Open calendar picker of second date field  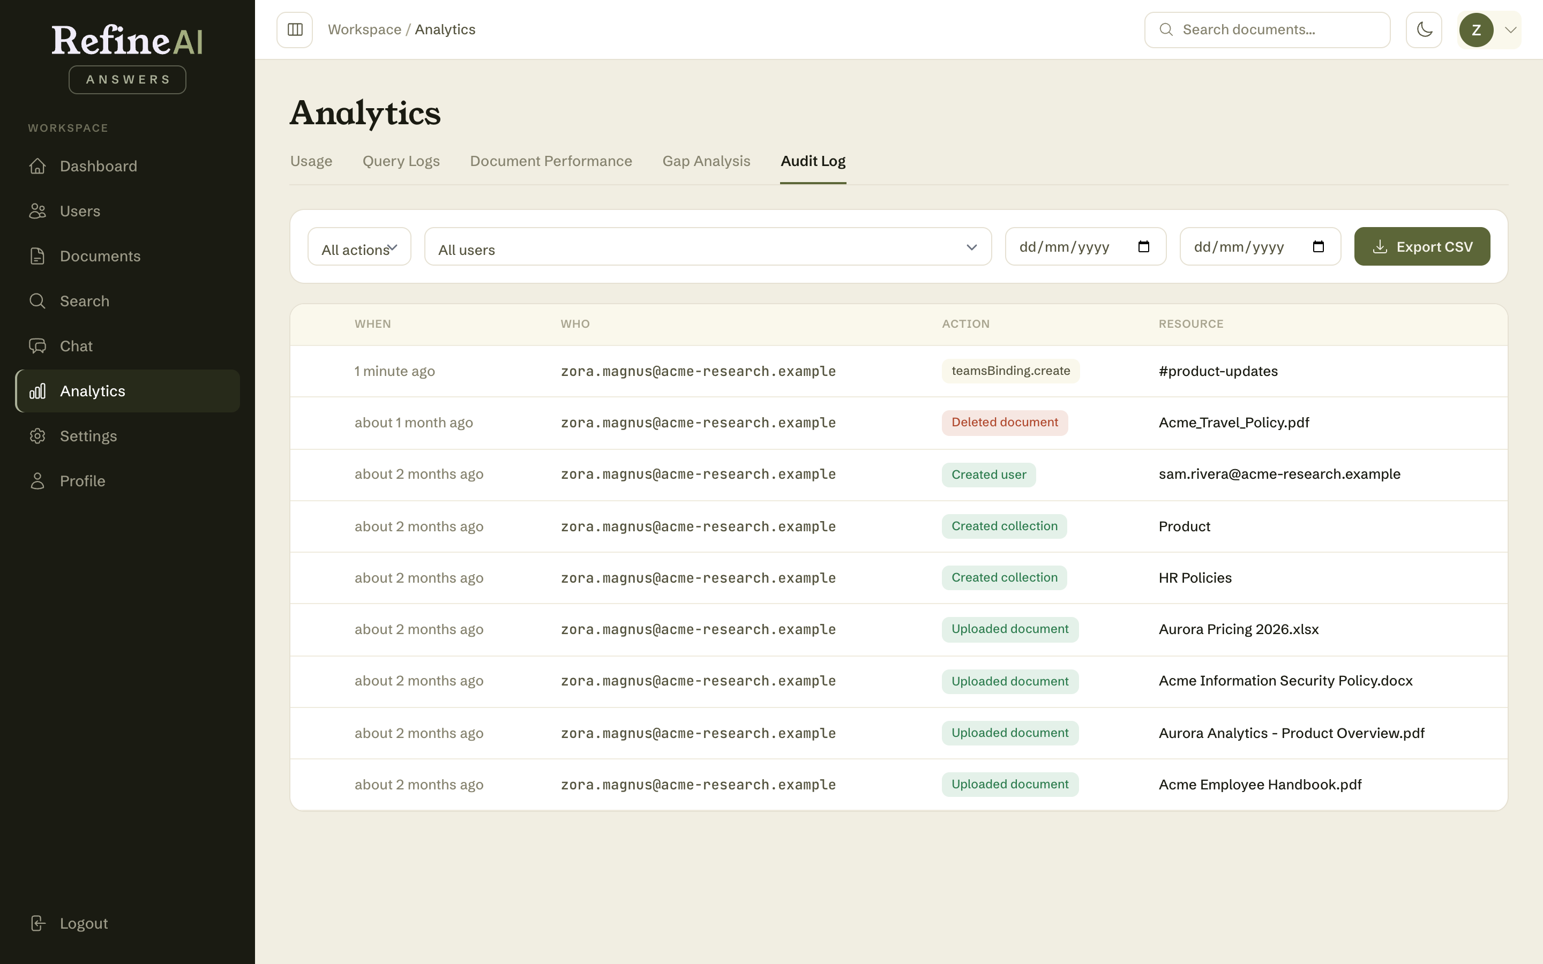click(x=1318, y=247)
